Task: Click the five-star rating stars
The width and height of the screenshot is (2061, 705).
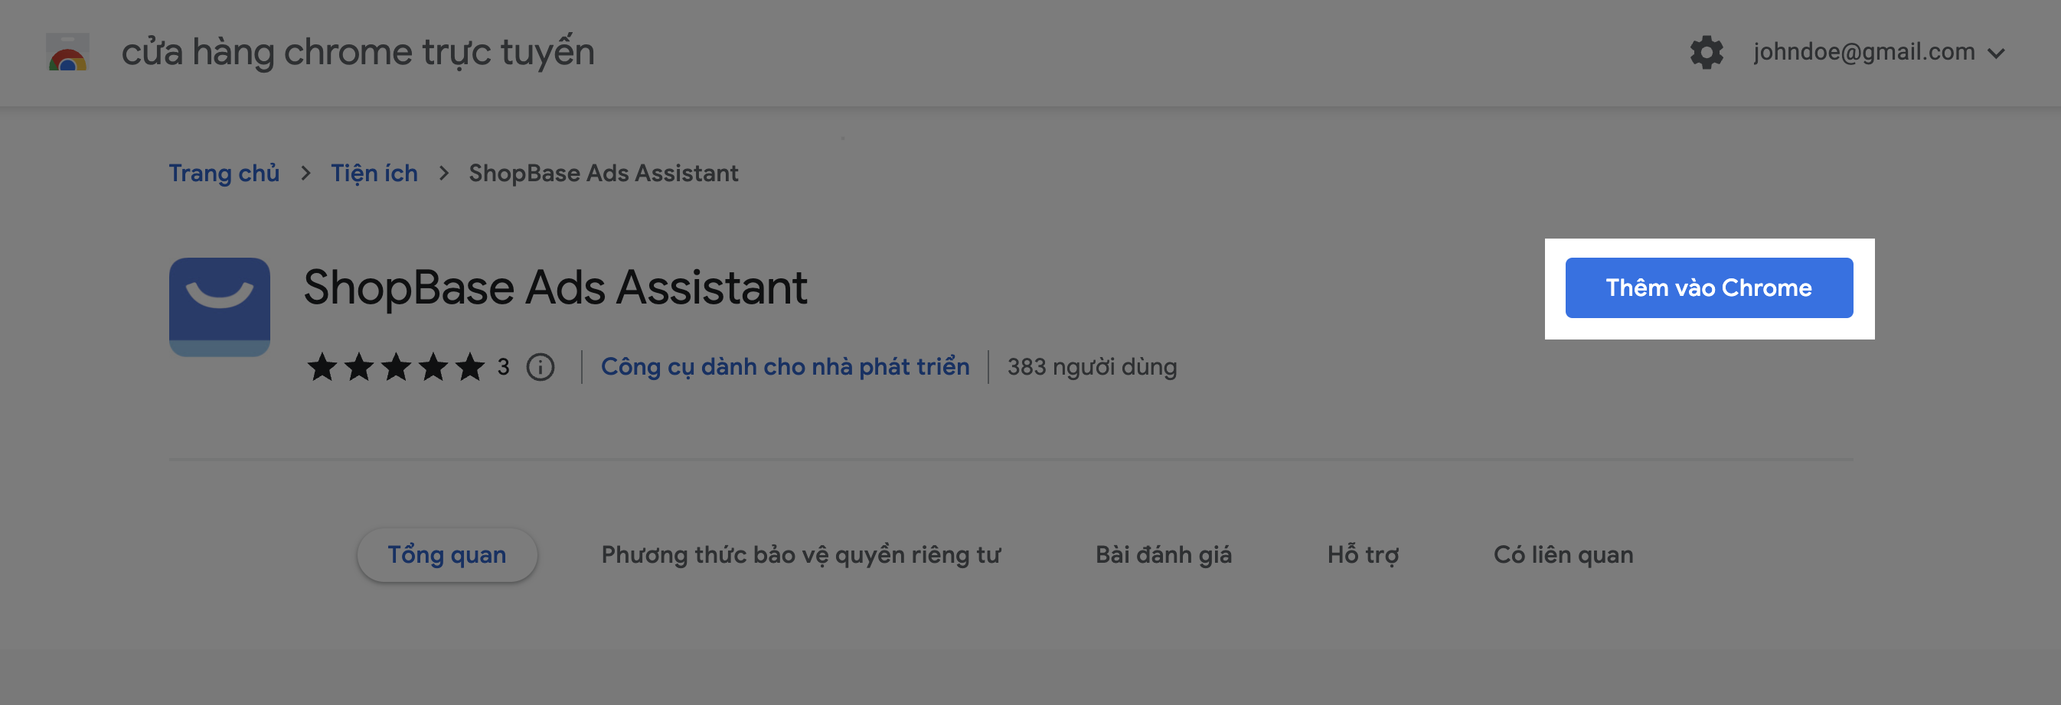Action: (396, 367)
